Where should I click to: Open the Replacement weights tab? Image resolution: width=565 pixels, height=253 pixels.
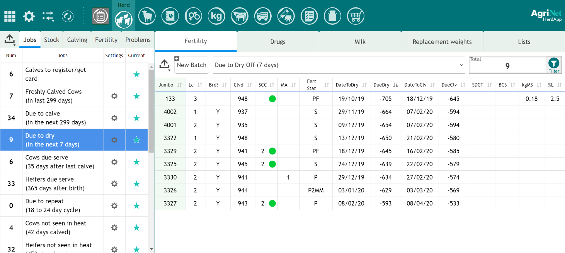coord(442,42)
